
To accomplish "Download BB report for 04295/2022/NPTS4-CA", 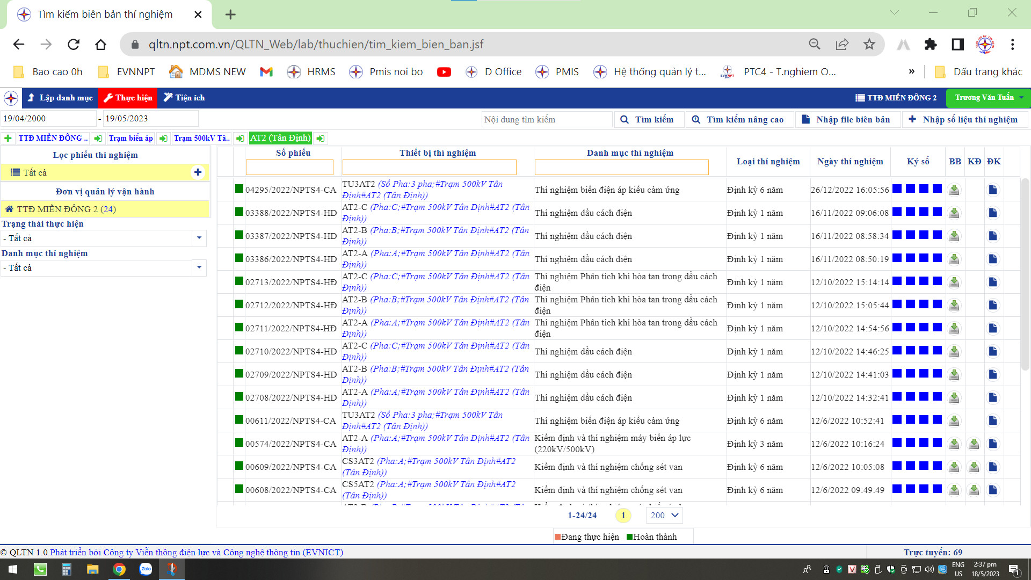I will click(x=954, y=190).
